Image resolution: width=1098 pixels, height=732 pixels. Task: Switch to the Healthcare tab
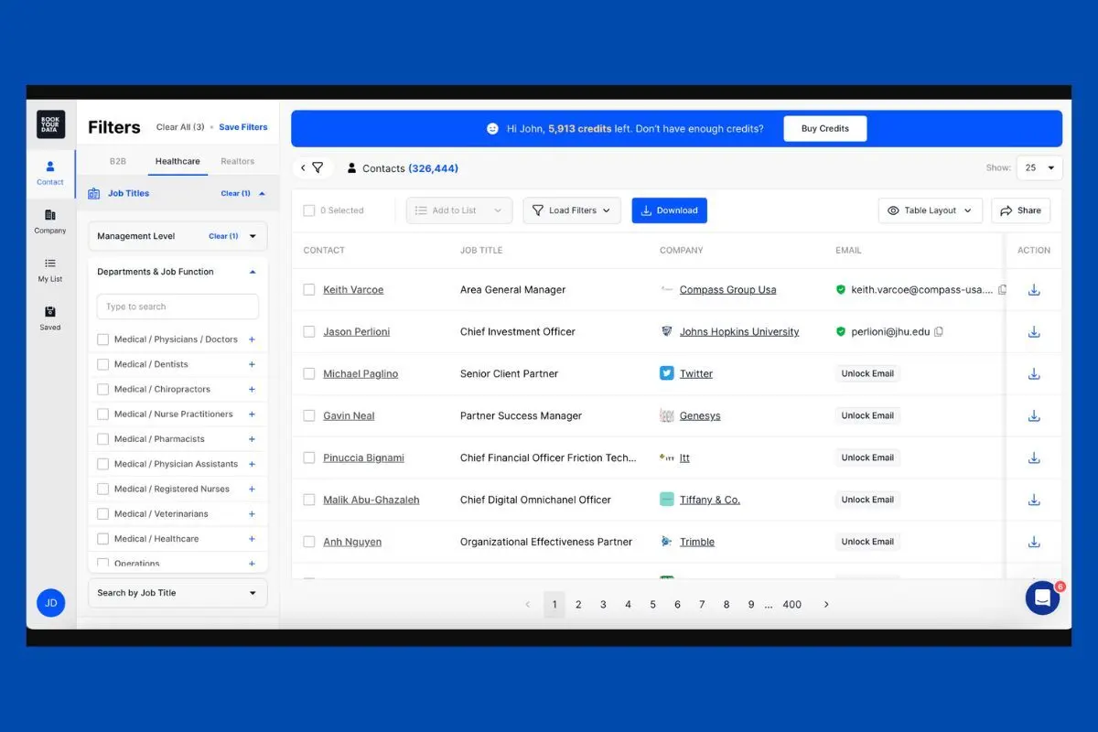(178, 161)
